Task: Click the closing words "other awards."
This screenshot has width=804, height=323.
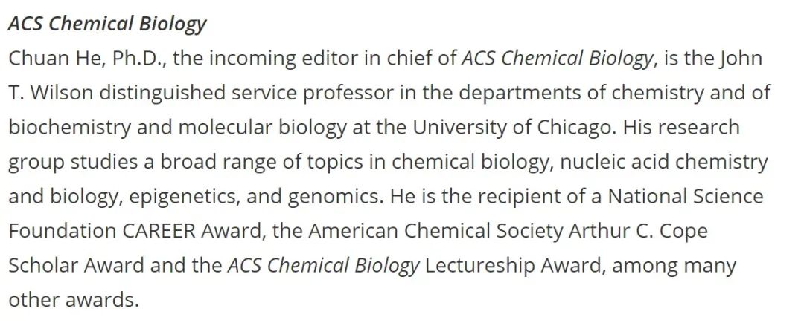Action: pyautogui.click(x=74, y=300)
